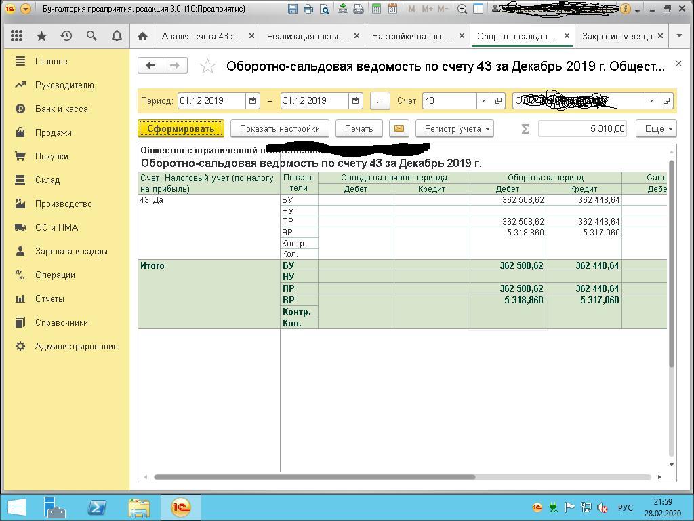The height and width of the screenshot is (521, 694).
Task: Expand the Регистр учета dropdown
Action: (x=454, y=128)
